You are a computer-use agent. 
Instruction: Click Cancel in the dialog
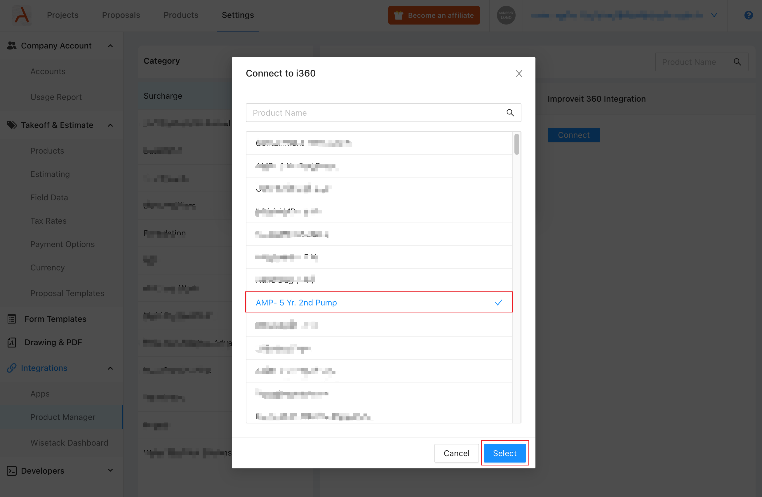[x=457, y=453]
